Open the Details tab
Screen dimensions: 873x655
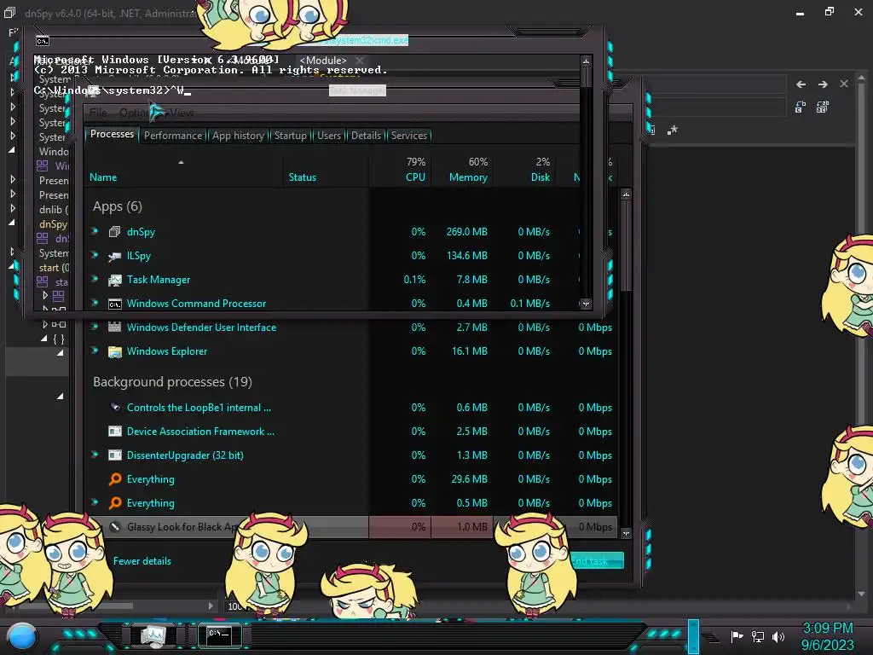[x=366, y=136]
